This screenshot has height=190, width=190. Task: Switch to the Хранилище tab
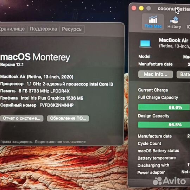click(12, 29)
